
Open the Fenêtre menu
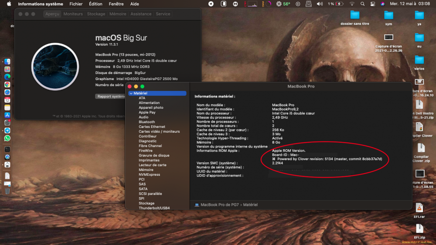(116, 4)
